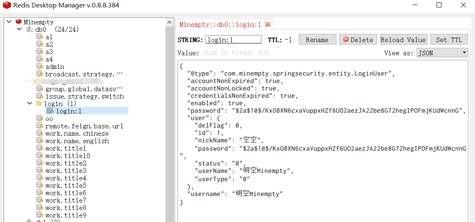Click key icon next to work.title5
The width and height of the screenshot is (475, 222).
(40, 185)
